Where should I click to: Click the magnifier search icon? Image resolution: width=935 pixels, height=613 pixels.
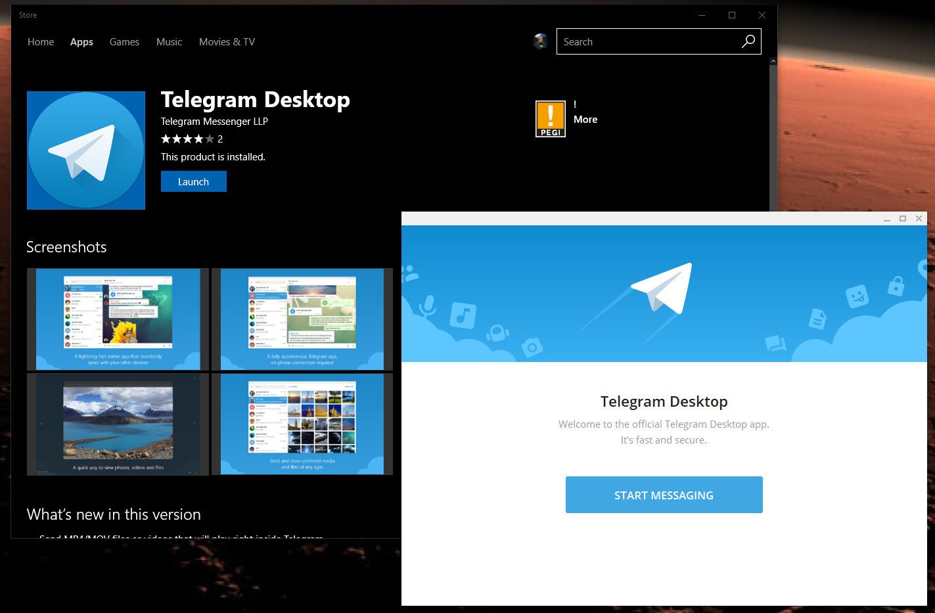click(748, 41)
